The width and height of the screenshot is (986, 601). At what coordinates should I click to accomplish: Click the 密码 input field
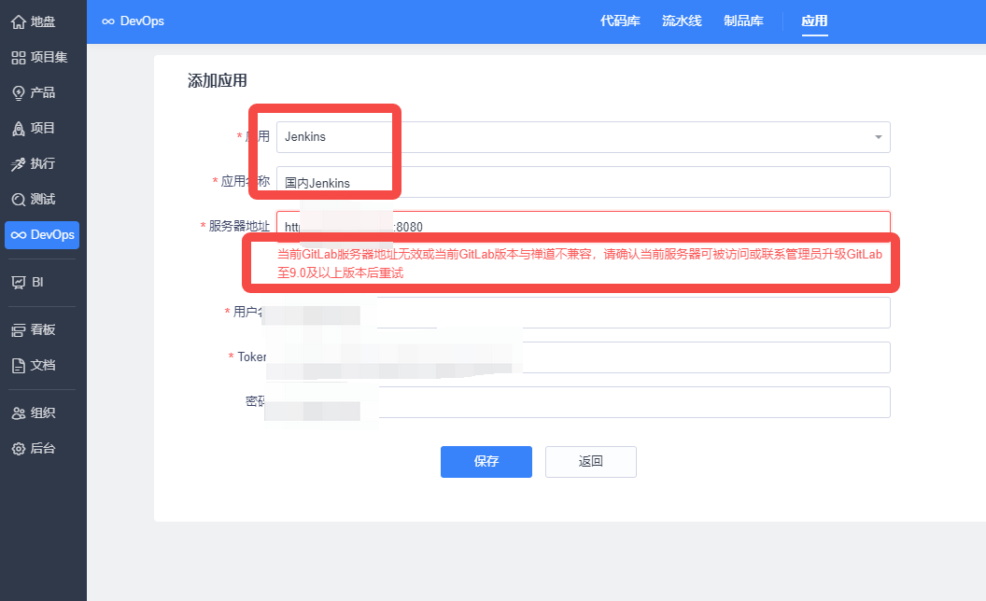pyautogui.click(x=584, y=402)
